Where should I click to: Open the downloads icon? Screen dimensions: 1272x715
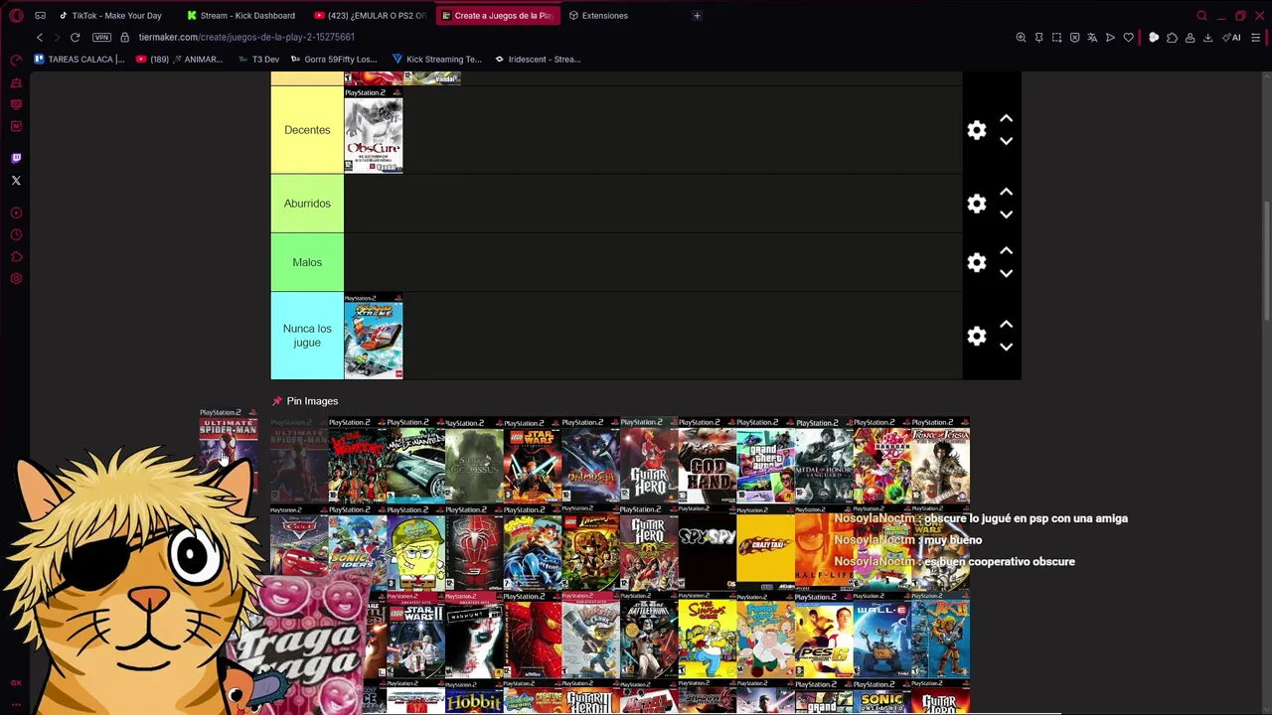[1207, 38]
